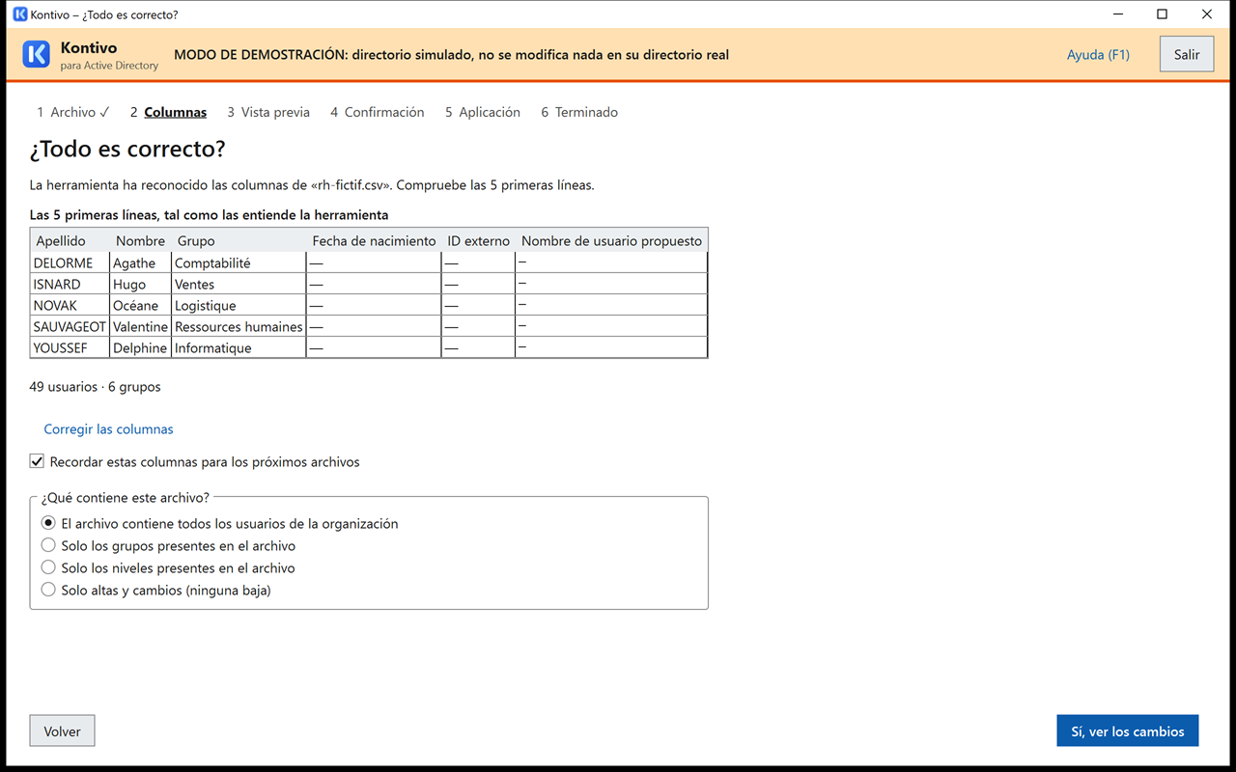Click the Nombre column header
Image resolution: width=1236 pixels, height=772 pixels.
pos(141,241)
